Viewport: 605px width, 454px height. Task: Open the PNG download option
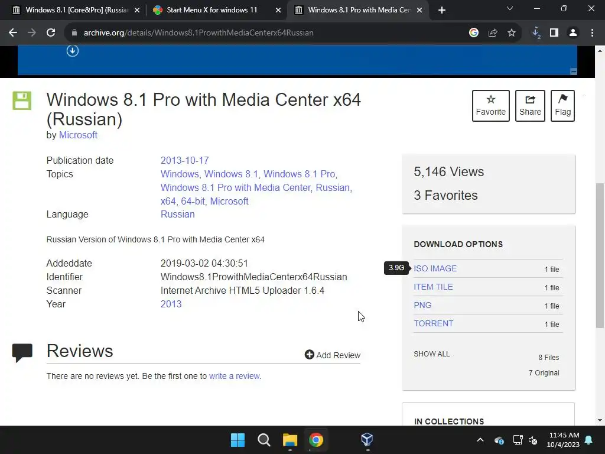coord(422,306)
